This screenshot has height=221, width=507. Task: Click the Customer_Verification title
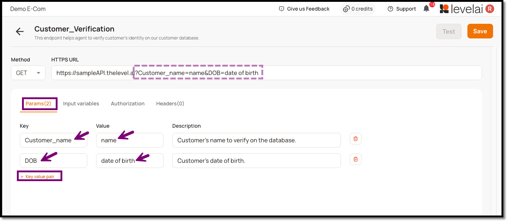click(74, 29)
